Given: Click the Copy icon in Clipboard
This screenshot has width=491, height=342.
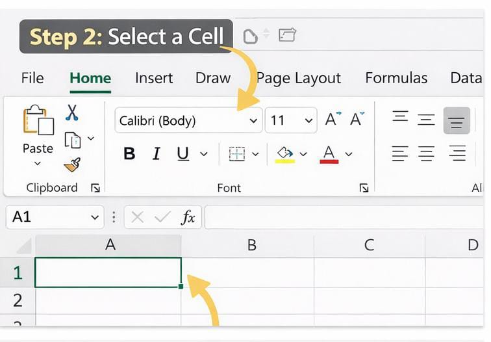Looking at the screenshot, I should point(72,140).
